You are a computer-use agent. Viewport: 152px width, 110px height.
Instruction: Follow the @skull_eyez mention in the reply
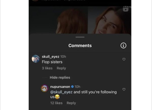coord(61,92)
